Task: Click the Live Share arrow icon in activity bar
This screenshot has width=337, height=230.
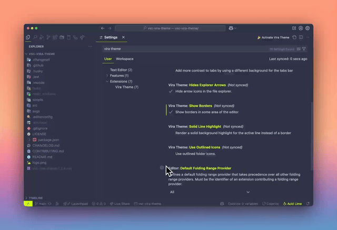Action: pos(82,37)
